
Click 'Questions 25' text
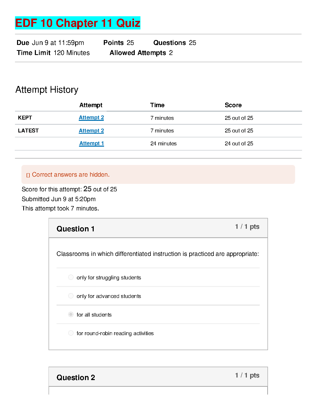point(175,43)
